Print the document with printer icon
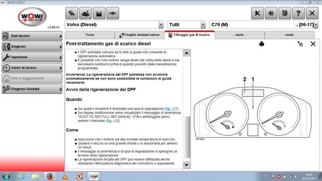 262,44
